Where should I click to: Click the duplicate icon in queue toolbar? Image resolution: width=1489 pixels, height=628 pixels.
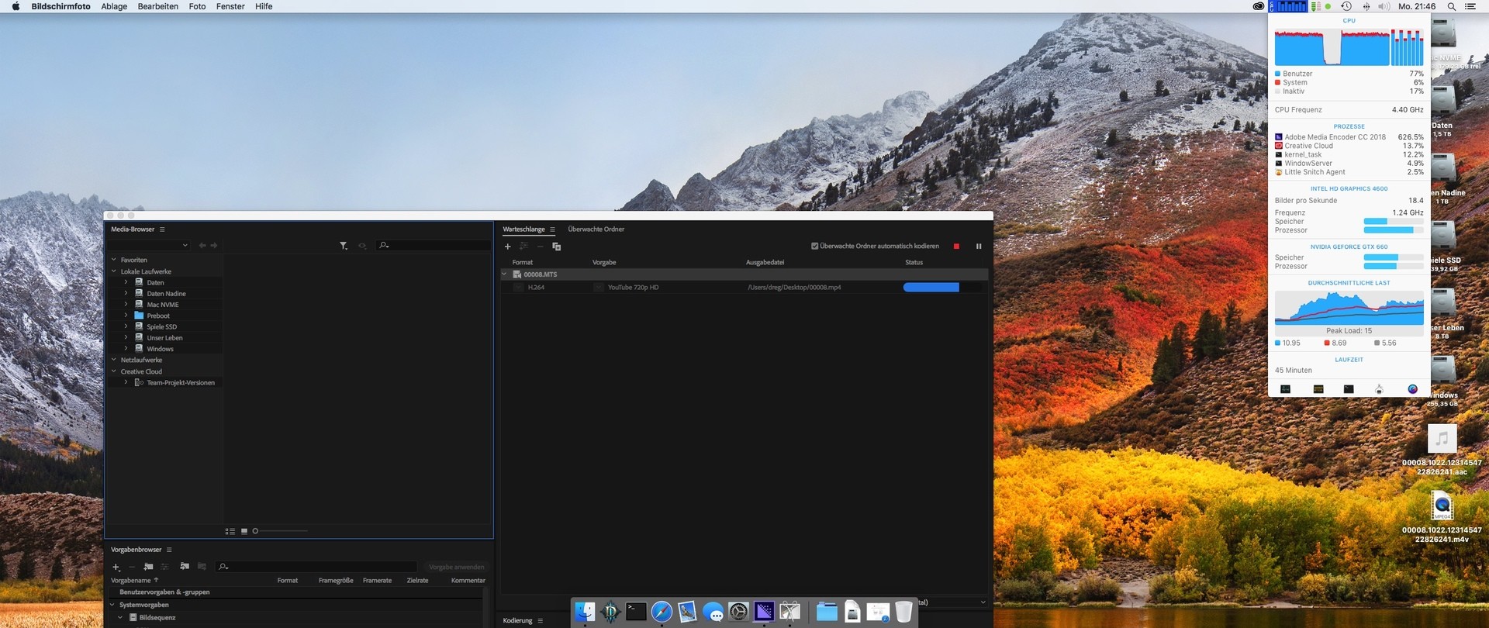[556, 247]
